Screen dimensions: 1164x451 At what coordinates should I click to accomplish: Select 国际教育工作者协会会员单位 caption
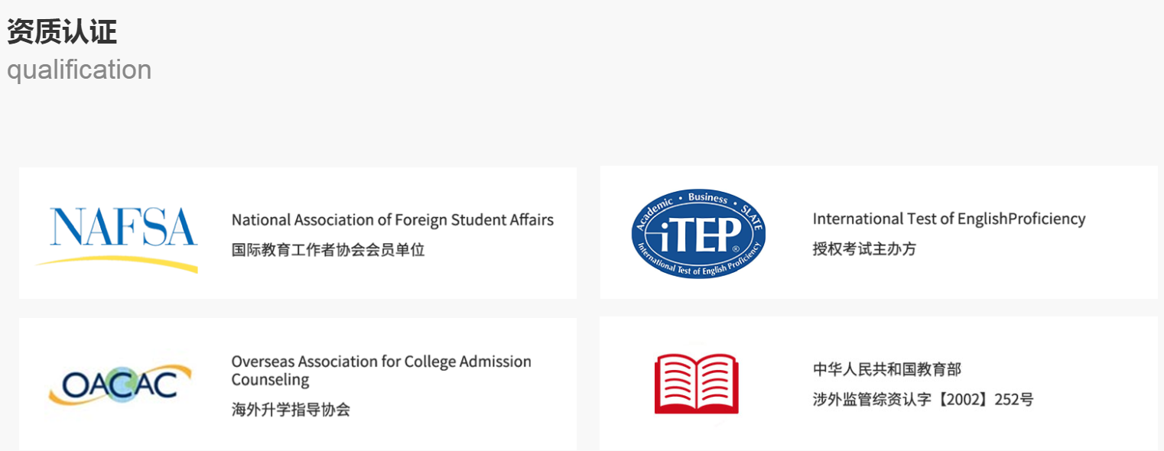[x=328, y=249]
